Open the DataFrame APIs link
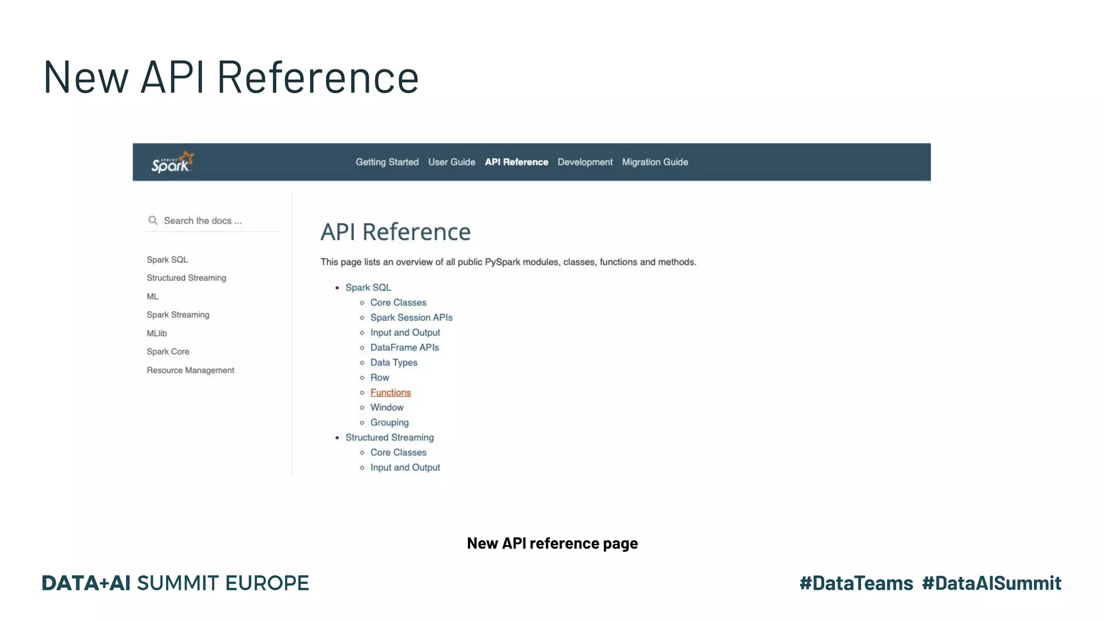Image resolution: width=1104 pixels, height=621 pixels. click(x=404, y=348)
